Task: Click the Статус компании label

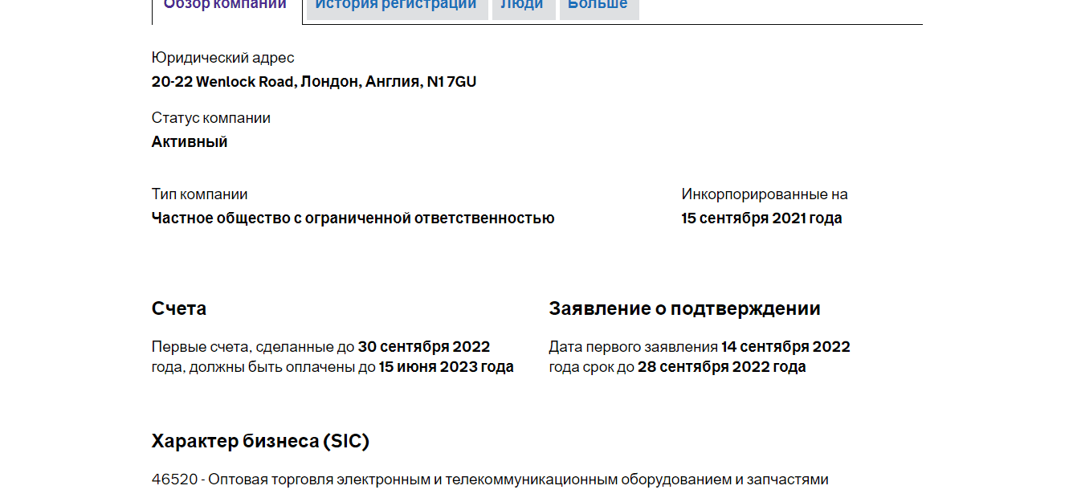Action: tap(210, 118)
